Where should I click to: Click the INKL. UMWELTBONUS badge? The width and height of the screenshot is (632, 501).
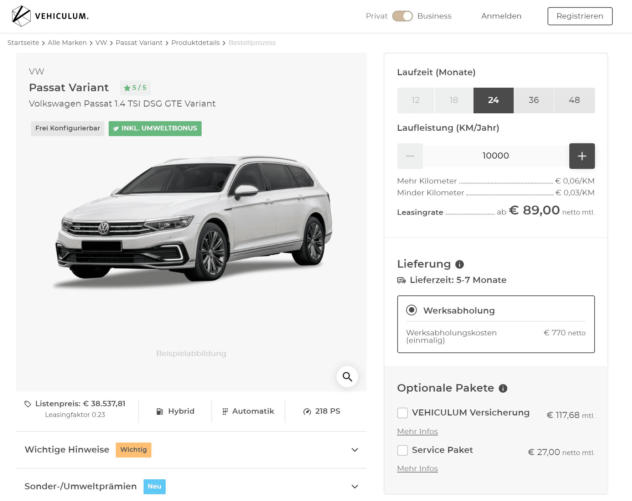[x=155, y=128]
